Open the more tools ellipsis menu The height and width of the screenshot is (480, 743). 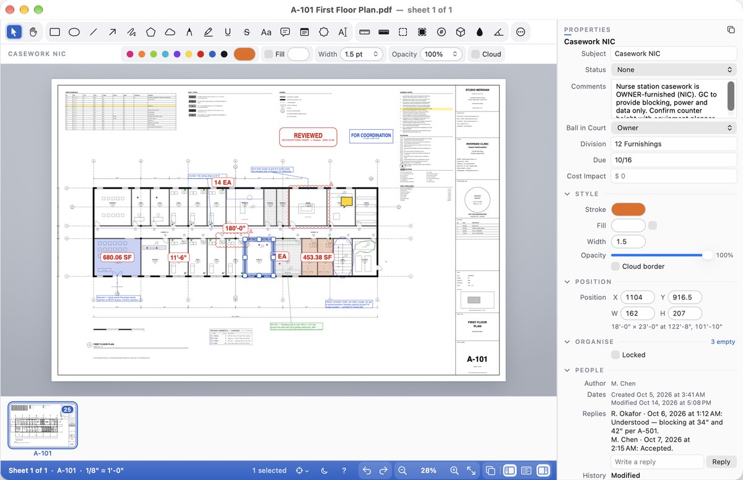click(x=520, y=32)
